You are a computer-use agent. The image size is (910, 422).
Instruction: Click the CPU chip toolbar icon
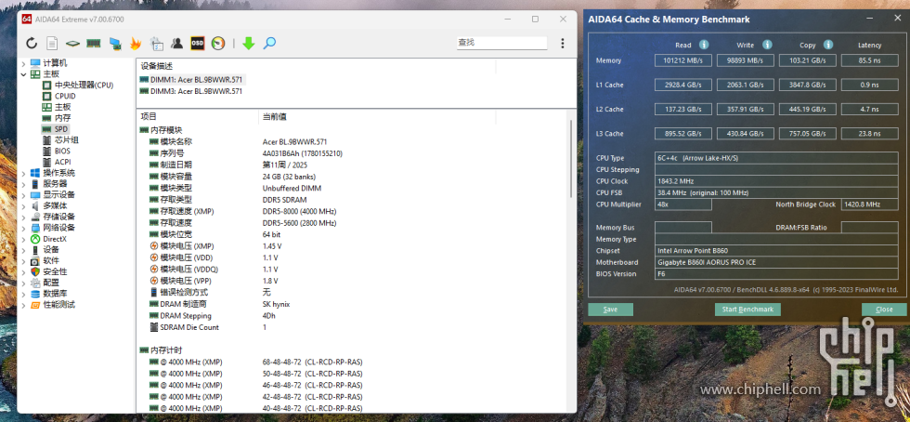pos(72,44)
